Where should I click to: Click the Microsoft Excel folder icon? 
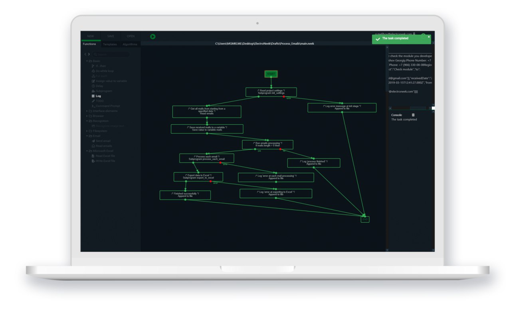tap(90, 151)
